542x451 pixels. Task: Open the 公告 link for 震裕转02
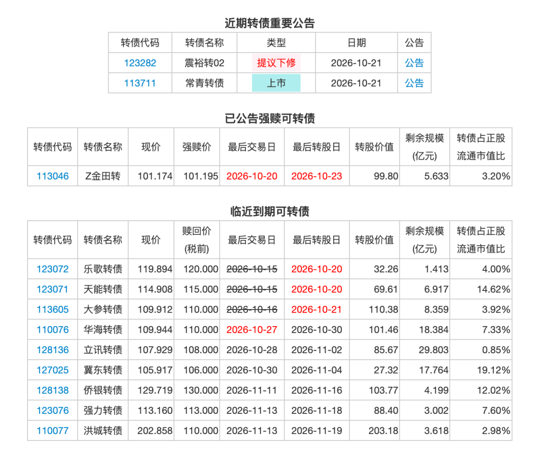click(x=414, y=63)
